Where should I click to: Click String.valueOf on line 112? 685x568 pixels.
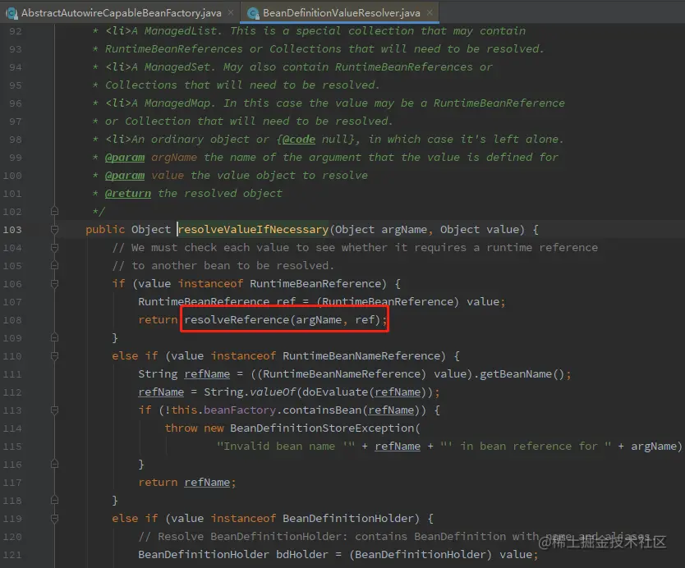tap(250, 392)
